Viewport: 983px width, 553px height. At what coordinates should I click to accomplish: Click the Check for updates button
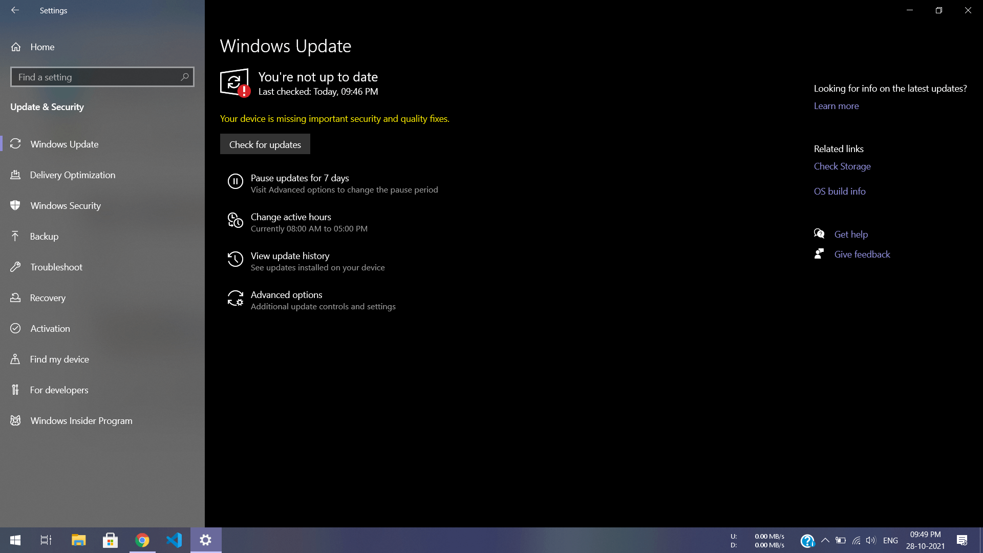265,144
